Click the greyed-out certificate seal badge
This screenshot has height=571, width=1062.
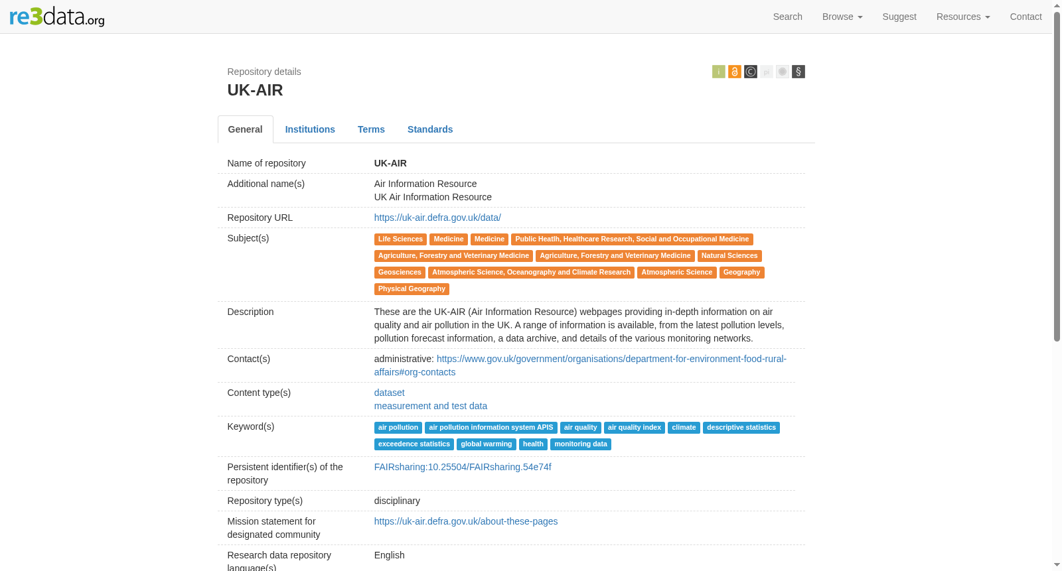[782, 72]
